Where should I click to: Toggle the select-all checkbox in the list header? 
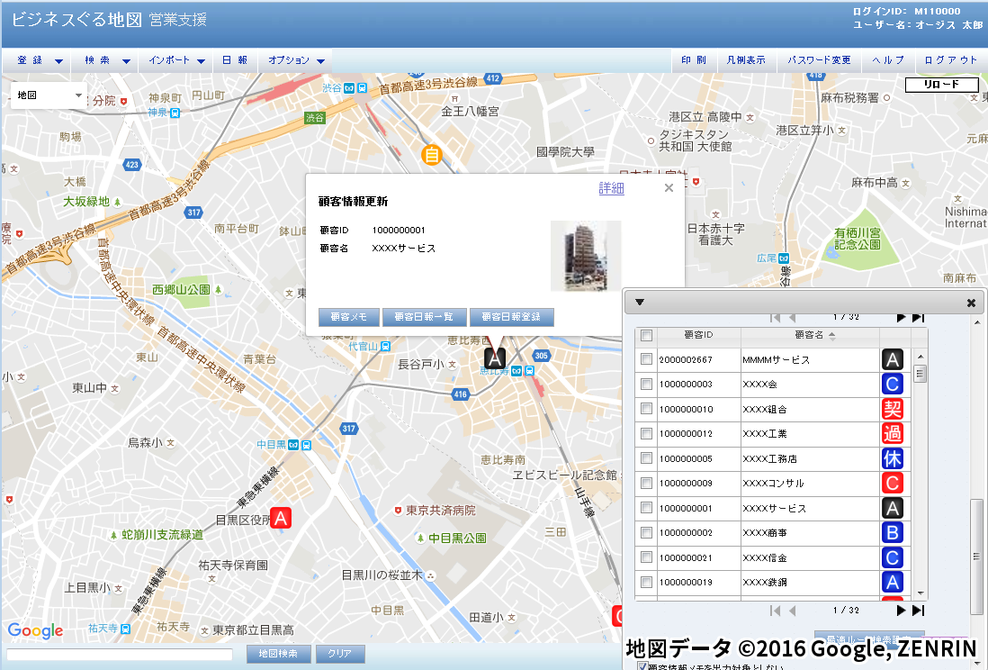646,335
